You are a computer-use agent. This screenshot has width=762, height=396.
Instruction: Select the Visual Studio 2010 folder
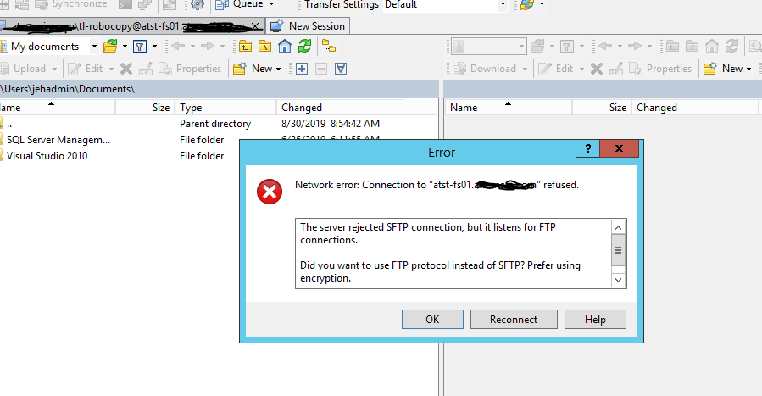47,156
